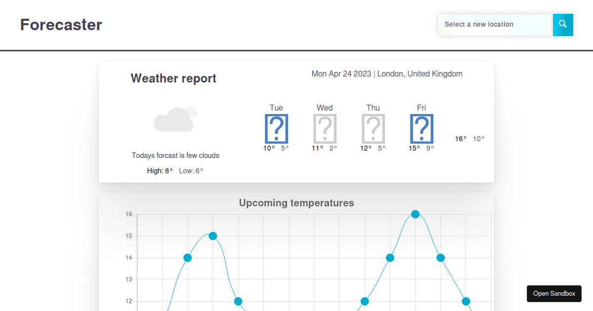
Task: Click the standalone 16° temperature value
Action: click(x=461, y=139)
